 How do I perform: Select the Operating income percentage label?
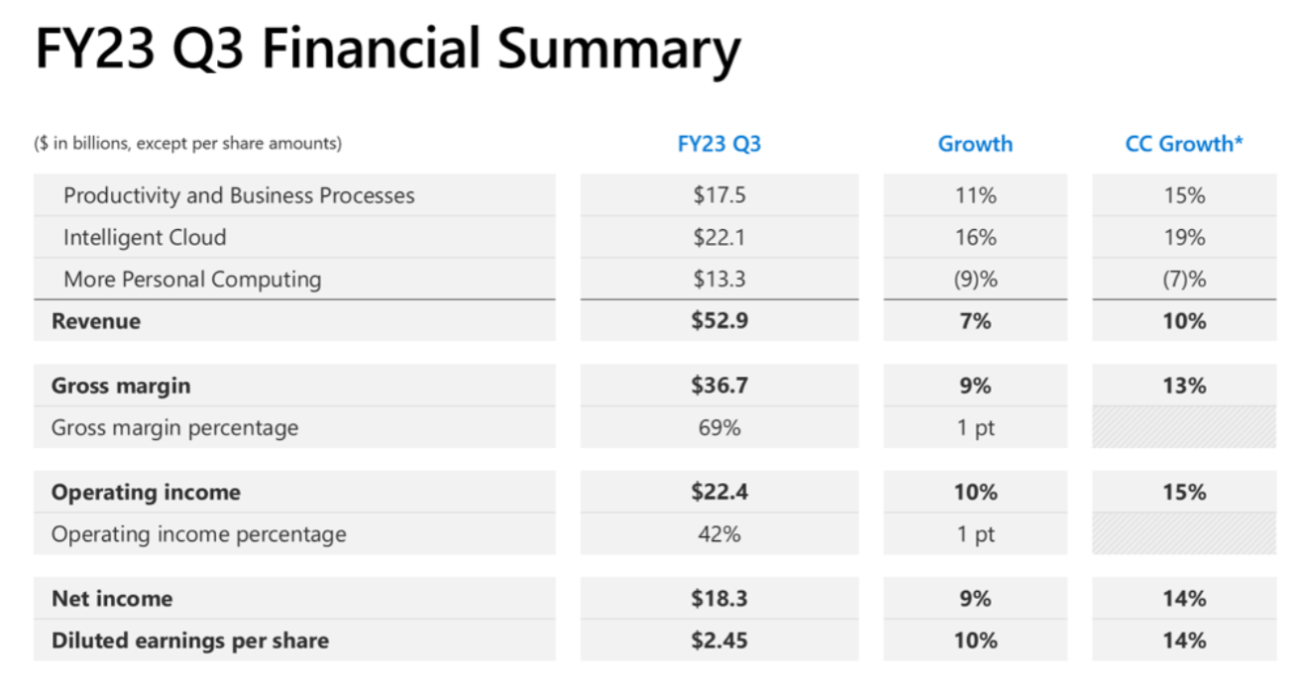tap(199, 534)
